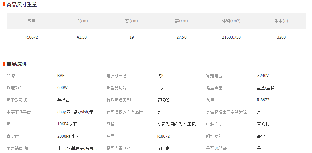Expand truncated 非洲,欧洲,南美 sales region value
Image resolution: width=312 pixels, height=153 pixels.
tap(77, 148)
